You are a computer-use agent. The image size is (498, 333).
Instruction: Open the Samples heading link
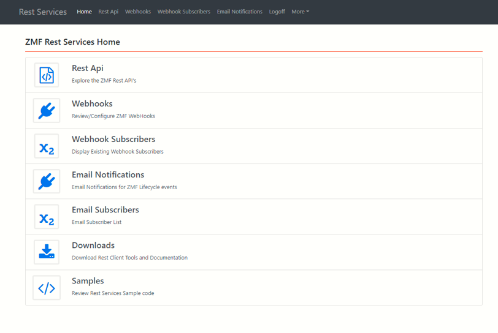point(88,281)
